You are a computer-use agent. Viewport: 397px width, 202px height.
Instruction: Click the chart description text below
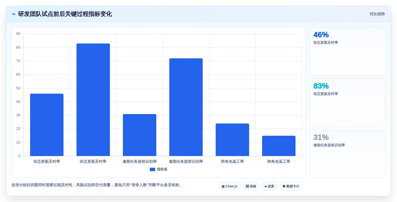click(96, 185)
